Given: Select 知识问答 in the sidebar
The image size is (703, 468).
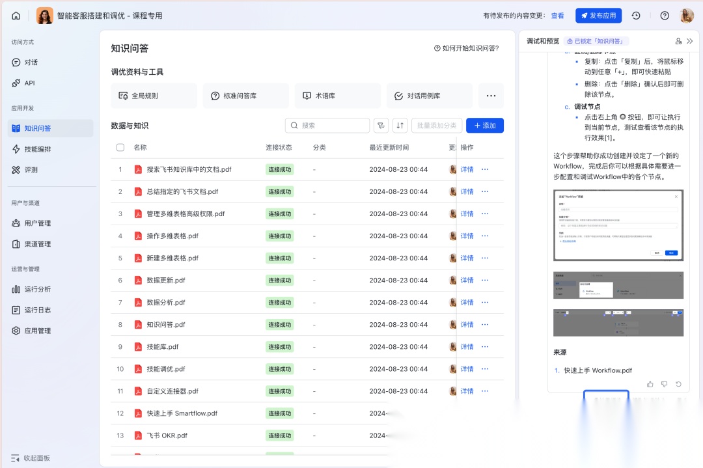Looking at the screenshot, I should tap(50, 128).
